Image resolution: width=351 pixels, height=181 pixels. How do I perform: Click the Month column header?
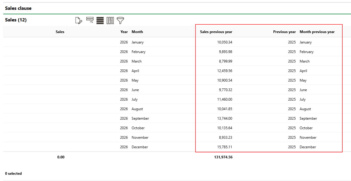[137, 32]
